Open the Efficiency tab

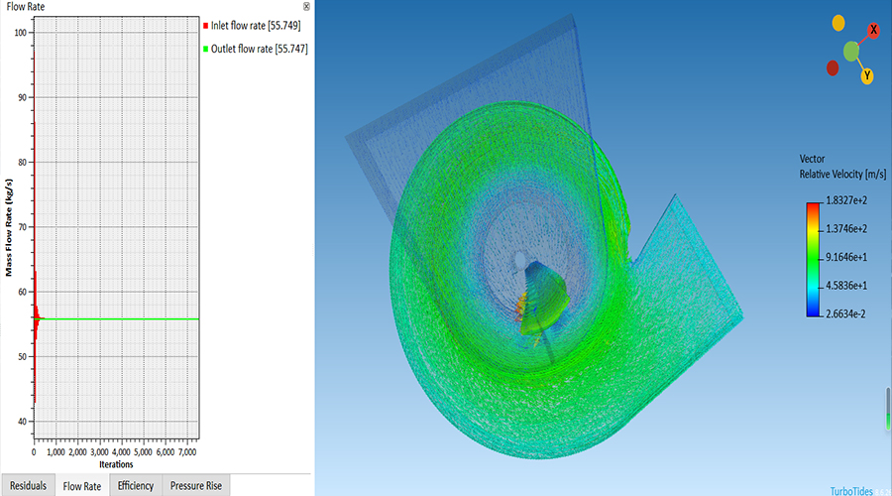136,486
